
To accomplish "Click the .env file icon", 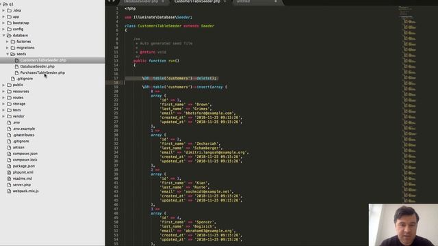I will (9, 122).
